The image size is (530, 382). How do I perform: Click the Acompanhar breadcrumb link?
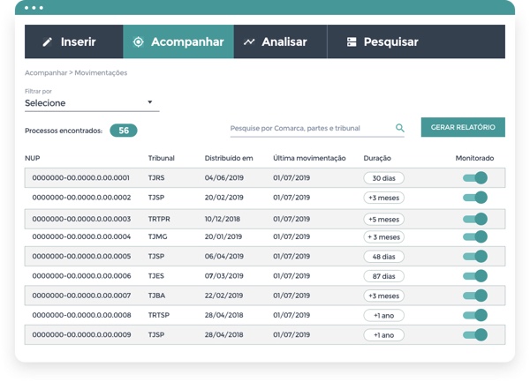[46, 73]
